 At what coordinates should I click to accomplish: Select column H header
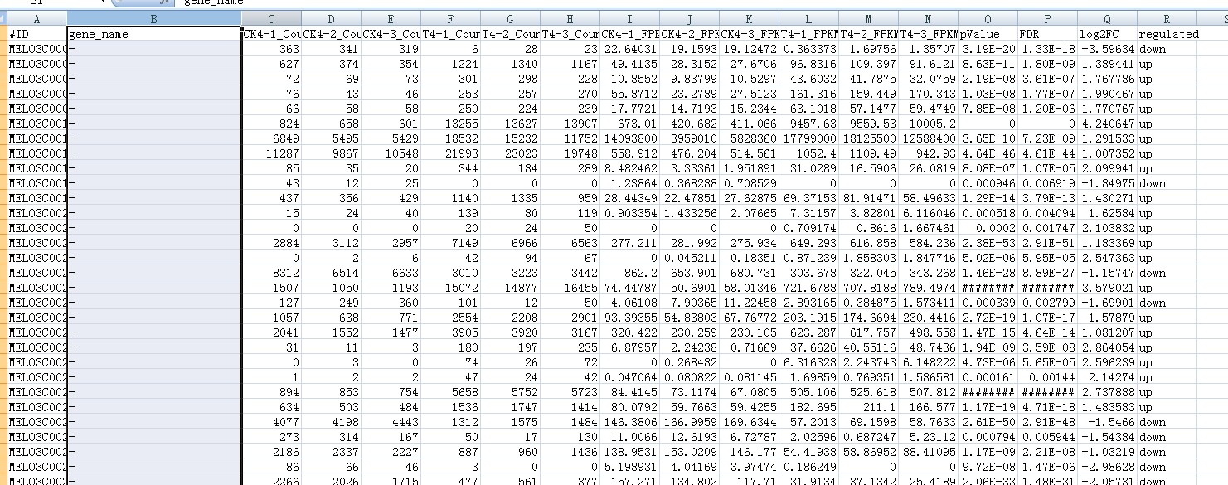coord(570,18)
